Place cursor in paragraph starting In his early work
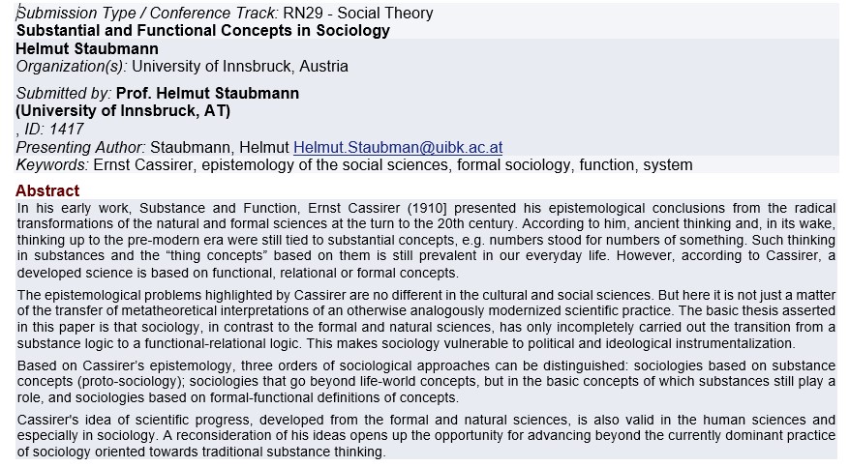 (426, 240)
